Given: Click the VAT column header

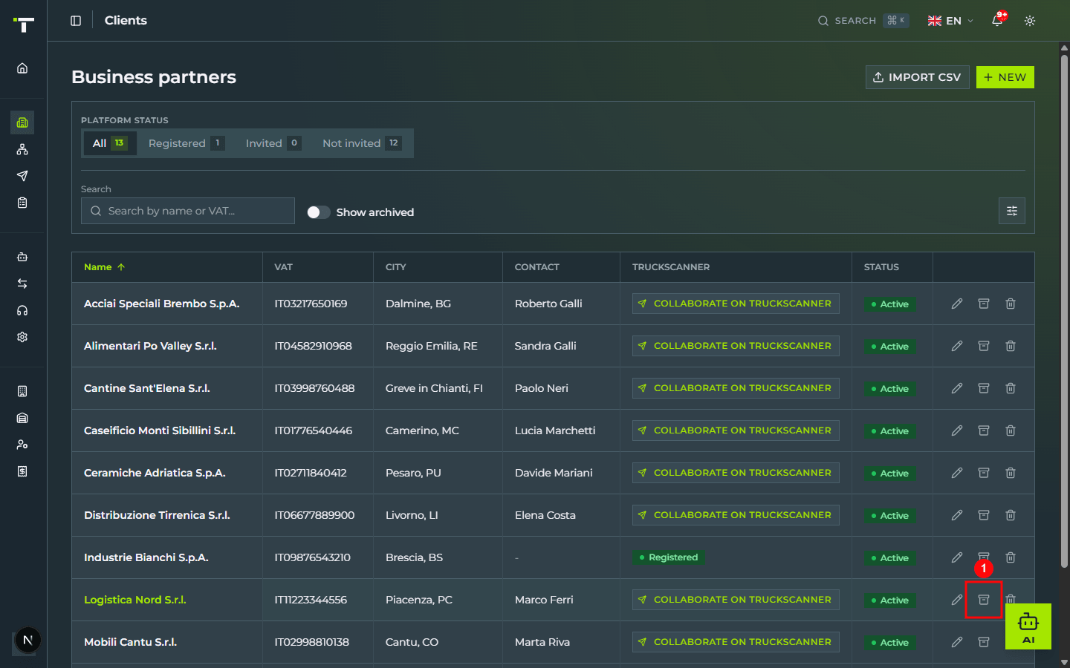Looking at the screenshot, I should [283, 267].
